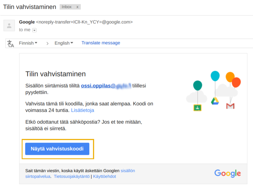This screenshot has height=186, width=253.
Task: Click the 'Tilin vahvistaminen' email subject title
Action: pos(30,7)
